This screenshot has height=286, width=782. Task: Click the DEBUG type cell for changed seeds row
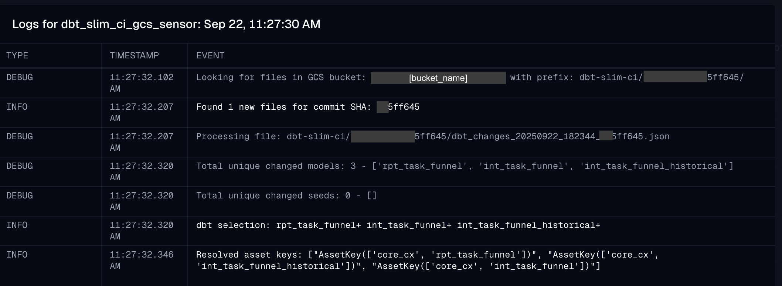coord(20,196)
